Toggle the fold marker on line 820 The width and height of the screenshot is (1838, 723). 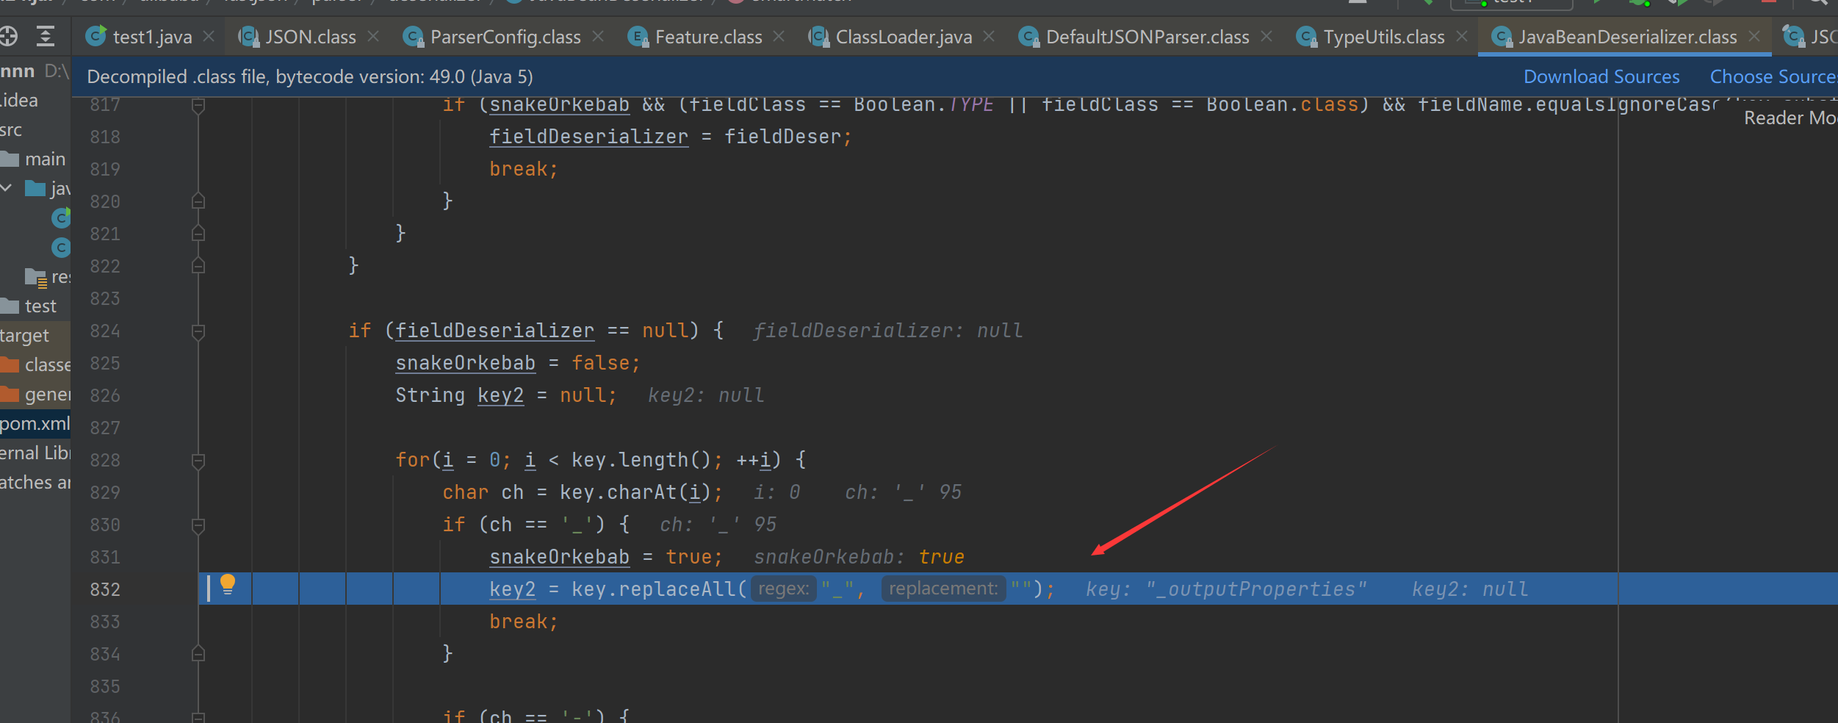198,201
